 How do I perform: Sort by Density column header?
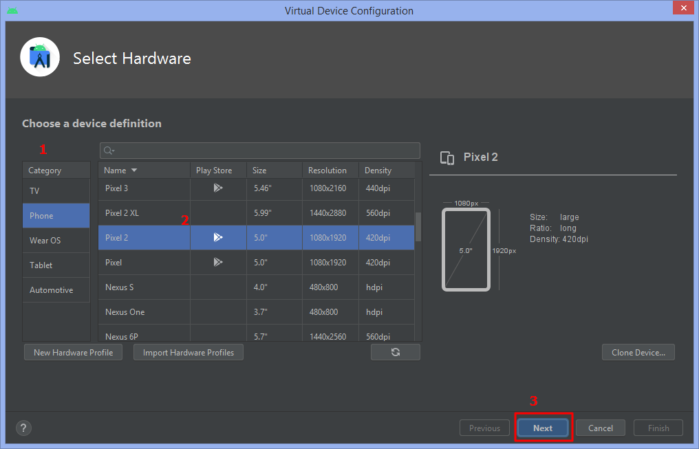pyautogui.click(x=387, y=170)
